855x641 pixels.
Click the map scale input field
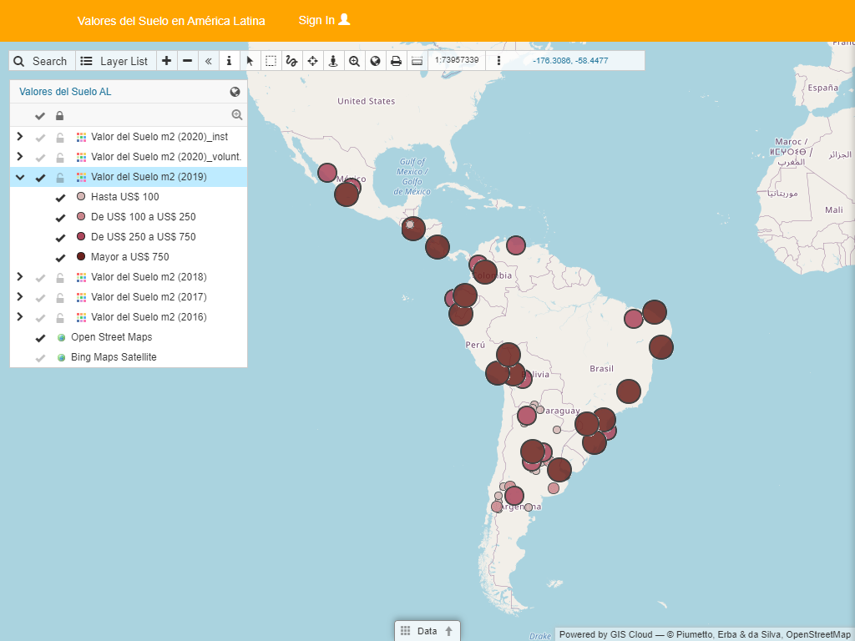tap(457, 60)
